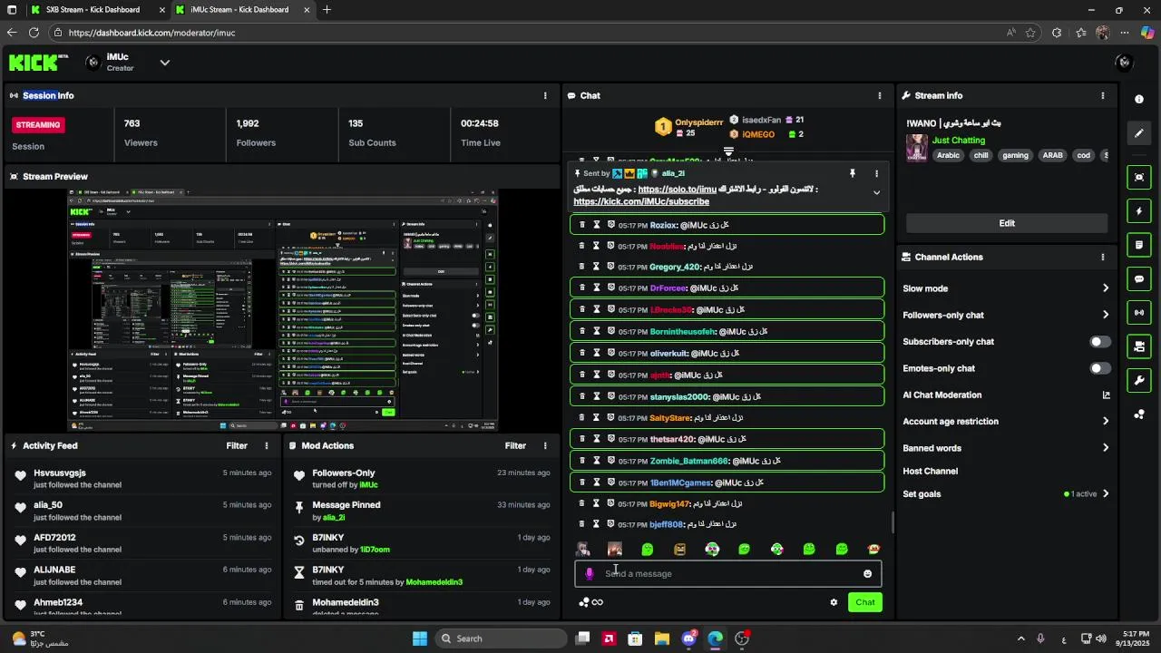The width and height of the screenshot is (1161, 653).
Task: Click Windows taskbar Search box
Action: pyautogui.click(x=501, y=638)
